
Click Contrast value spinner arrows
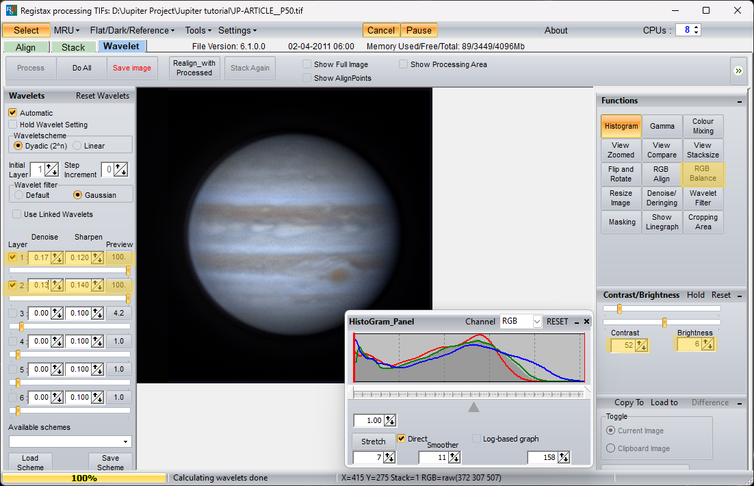[x=642, y=346]
